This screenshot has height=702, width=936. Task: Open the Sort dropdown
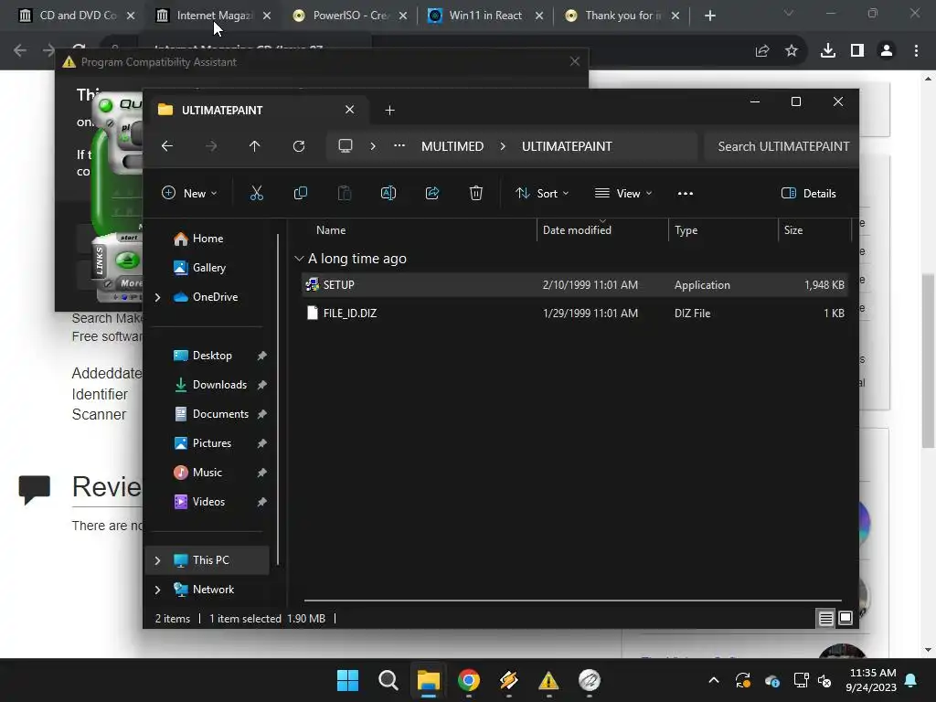click(x=542, y=194)
